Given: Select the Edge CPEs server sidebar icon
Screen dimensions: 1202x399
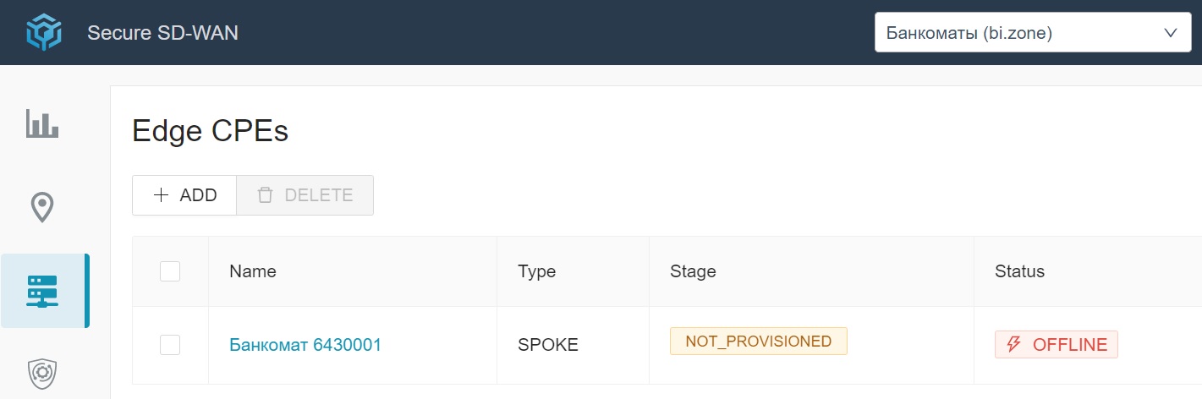Looking at the screenshot, I should tap(42, 291).
